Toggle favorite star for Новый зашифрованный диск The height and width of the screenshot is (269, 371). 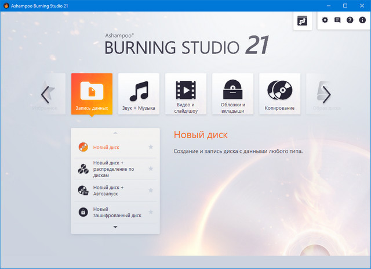(x=151, y=212)
